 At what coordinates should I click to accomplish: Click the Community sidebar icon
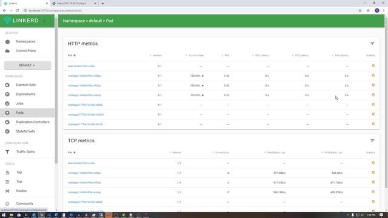click(7, 203)
